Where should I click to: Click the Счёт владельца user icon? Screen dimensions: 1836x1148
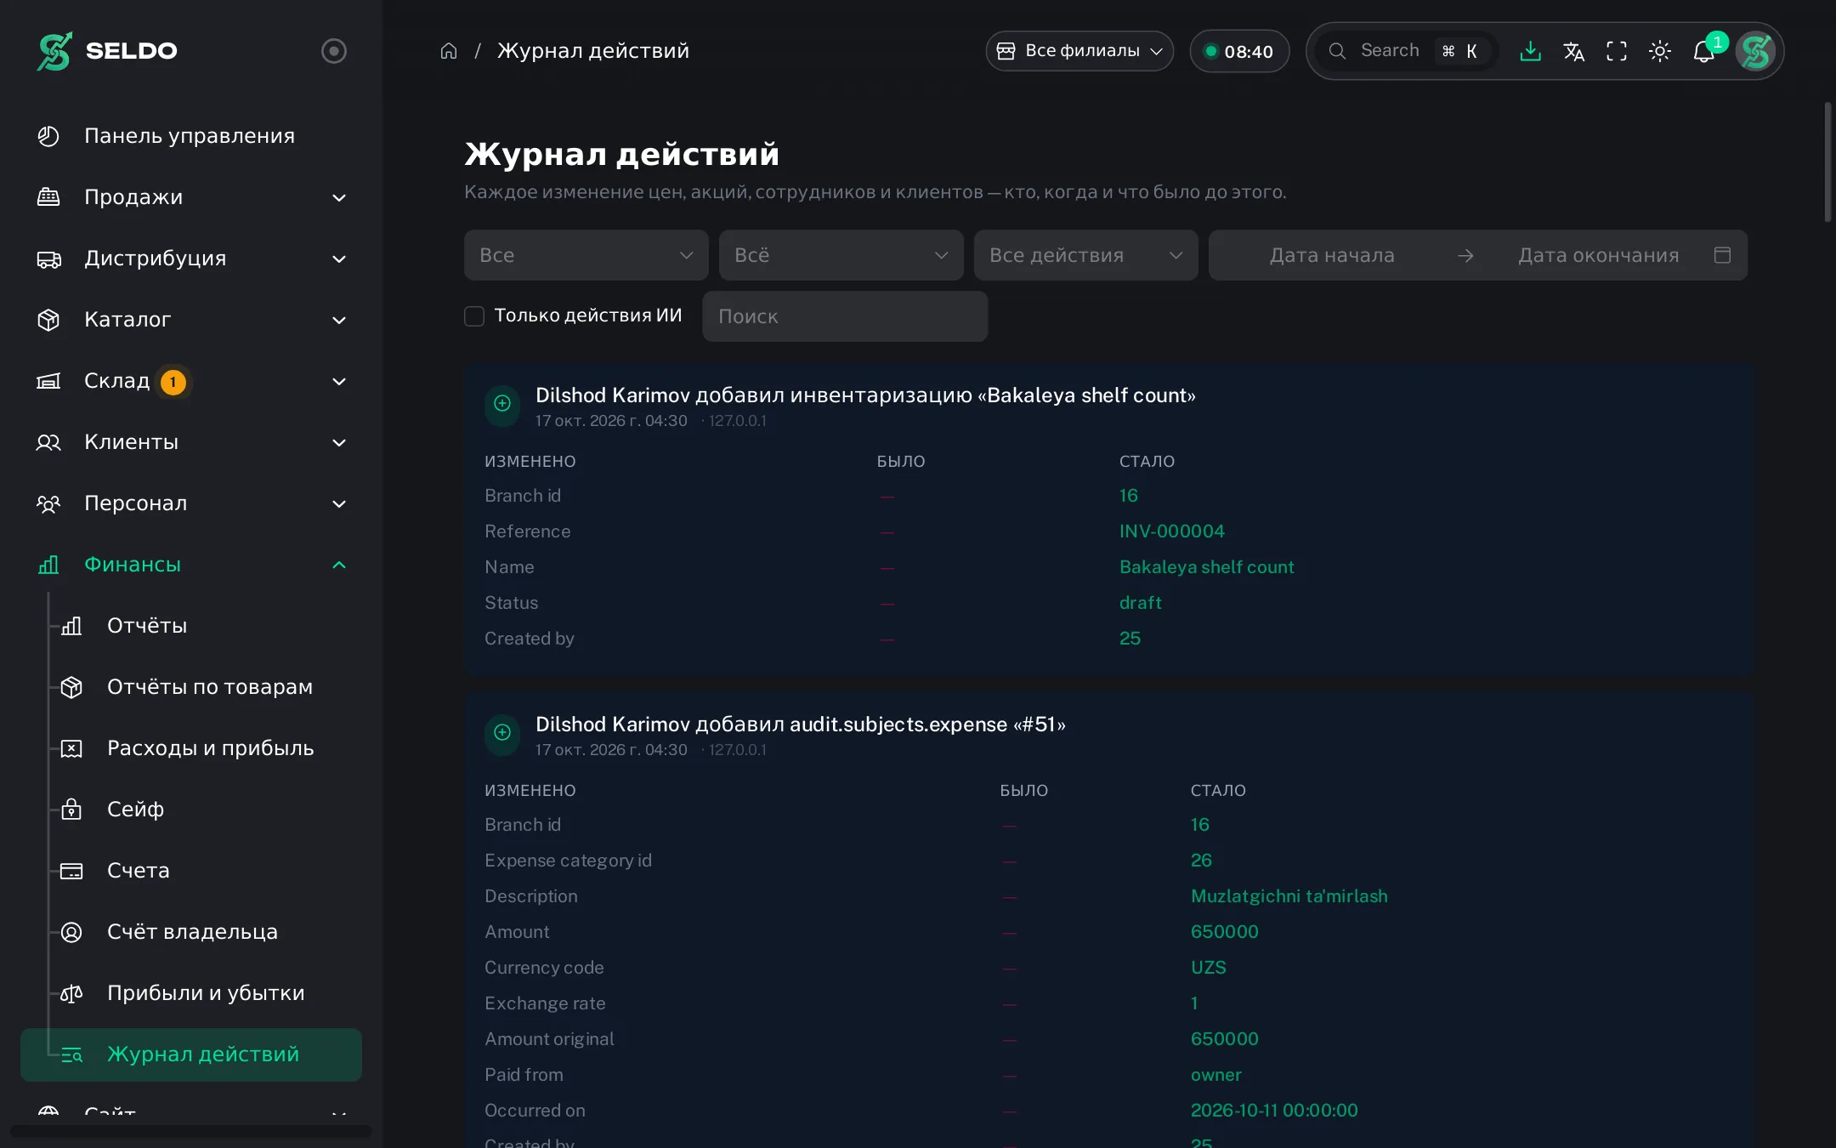click(72, 932)
